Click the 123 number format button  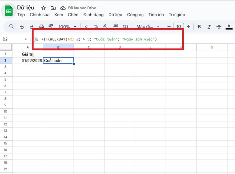click(x=126, y=27)
